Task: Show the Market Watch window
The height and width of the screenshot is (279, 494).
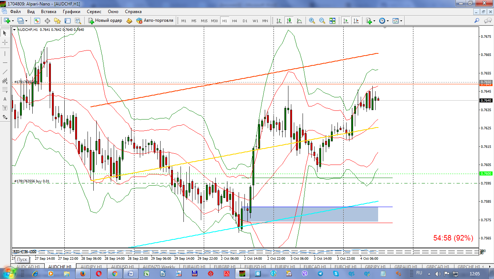Action: (37, 21)
